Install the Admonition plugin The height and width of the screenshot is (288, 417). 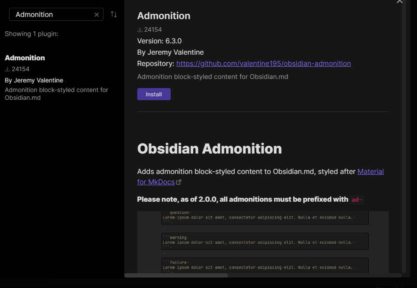click(154, 94)
